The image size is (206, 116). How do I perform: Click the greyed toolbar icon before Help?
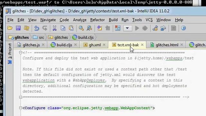[x=173, y=28]
